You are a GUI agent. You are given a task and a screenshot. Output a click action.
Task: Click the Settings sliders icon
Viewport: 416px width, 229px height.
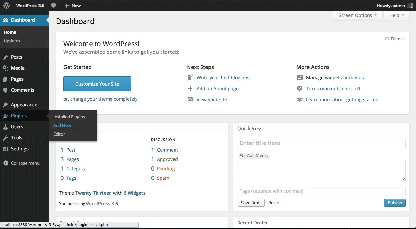[6, 149]
